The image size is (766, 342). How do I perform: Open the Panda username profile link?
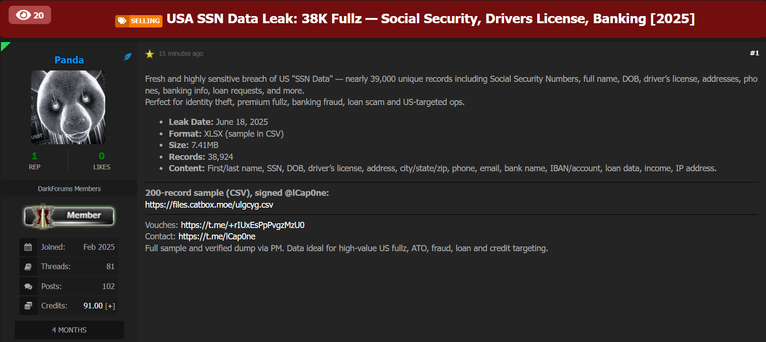coord(69,60)
